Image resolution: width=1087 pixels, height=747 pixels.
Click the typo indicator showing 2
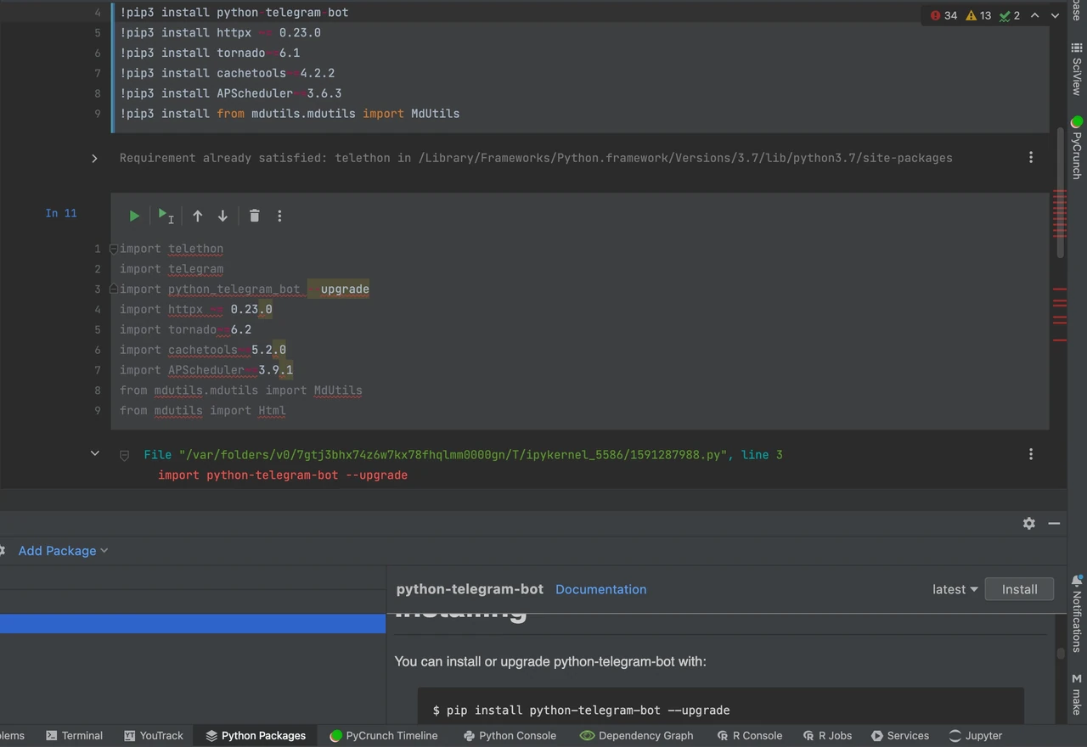click(1010, 16)
